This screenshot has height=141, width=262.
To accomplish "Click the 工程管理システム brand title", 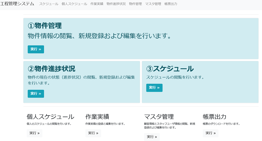I will 17,4.
